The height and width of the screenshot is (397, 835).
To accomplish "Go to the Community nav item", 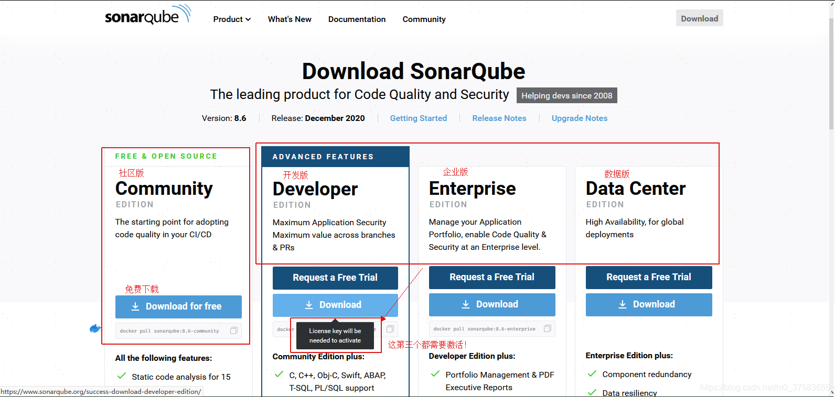I will [x=424, y=19].
